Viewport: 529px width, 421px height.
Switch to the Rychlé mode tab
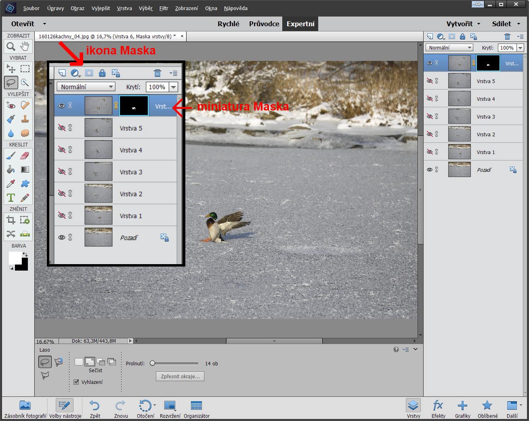(228, 24)
